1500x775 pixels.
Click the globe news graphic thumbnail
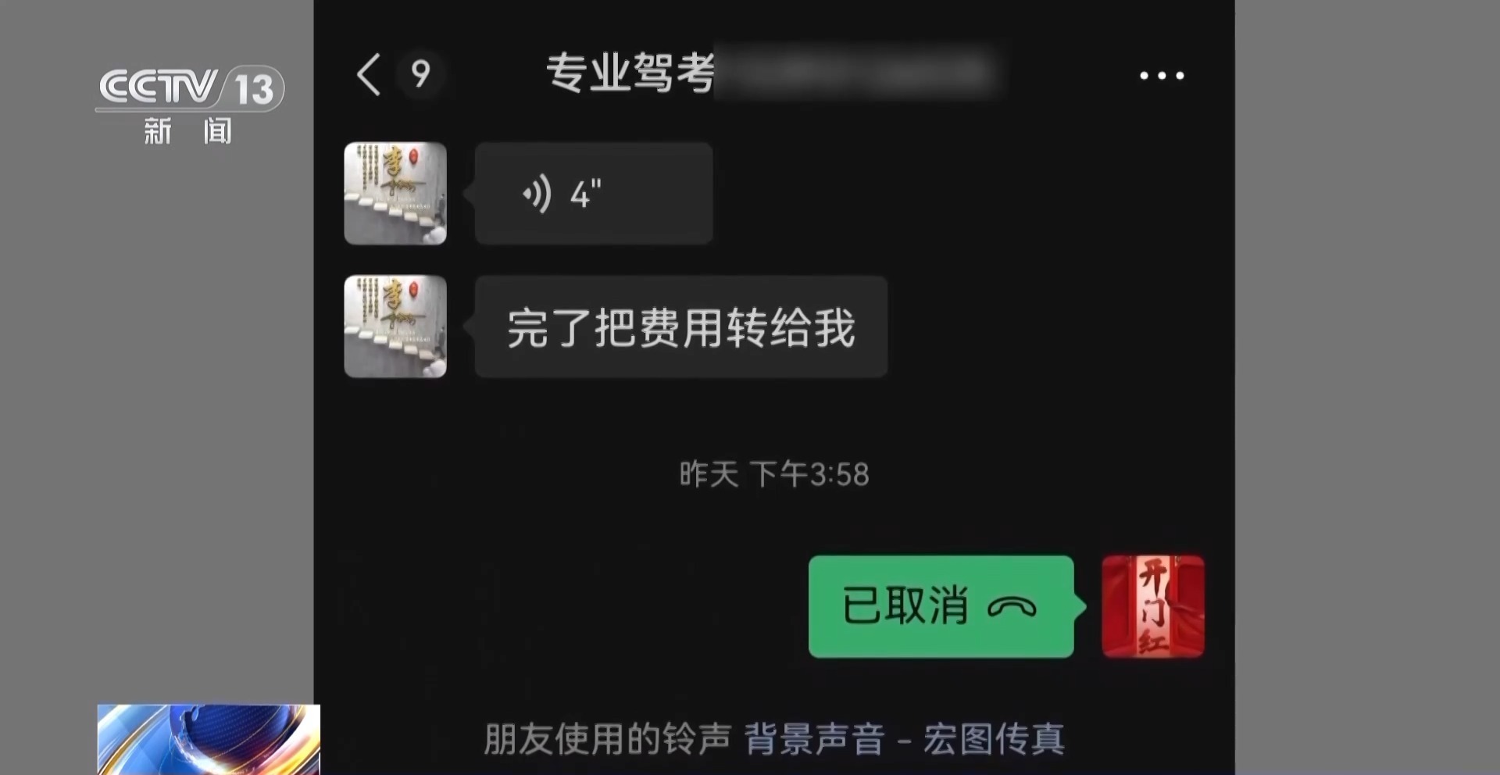209,739
